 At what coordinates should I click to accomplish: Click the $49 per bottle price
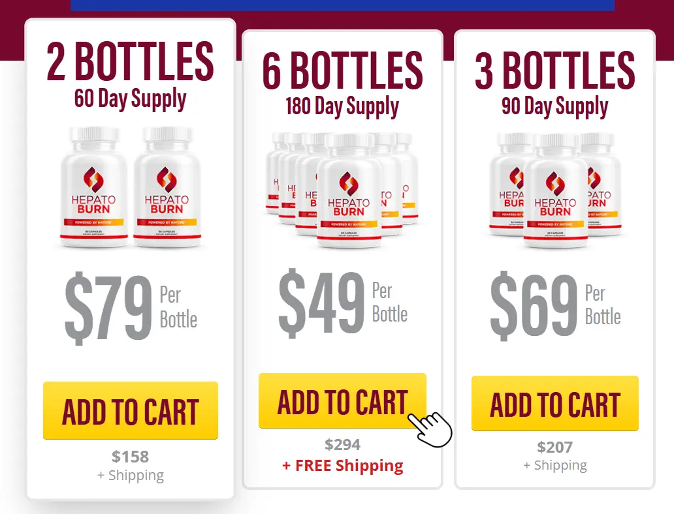(x=343, y=303)
